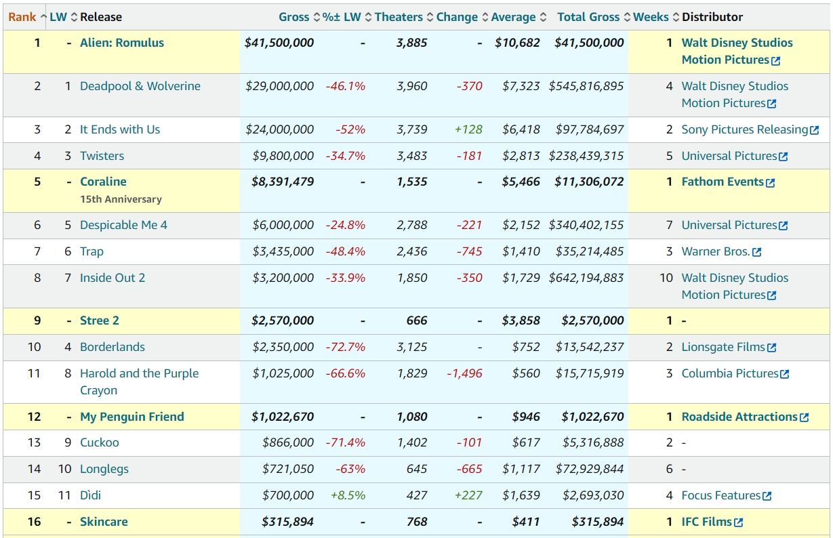Select Despicable Me 4 total $340,402,155
The height and width of the screenshot is (538, 833).
[586, 225]
